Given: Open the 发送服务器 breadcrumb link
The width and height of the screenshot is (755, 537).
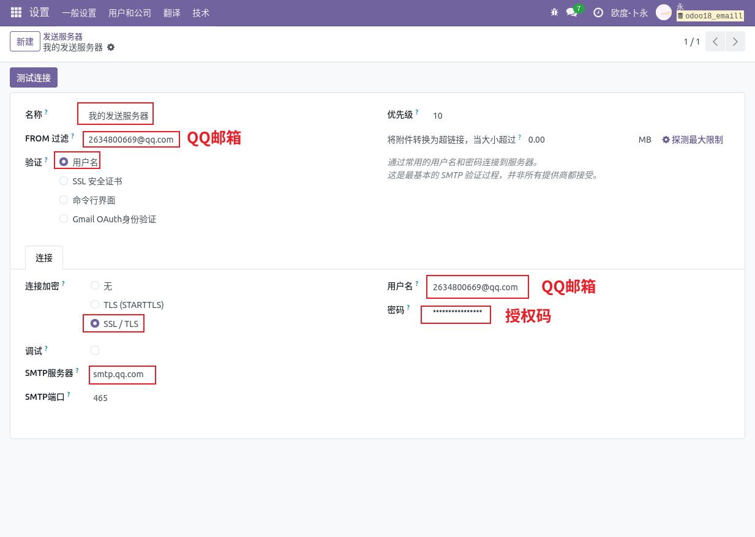Looking at the screenshot, I should coord(62,37).
